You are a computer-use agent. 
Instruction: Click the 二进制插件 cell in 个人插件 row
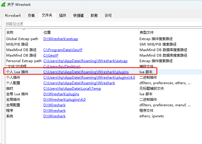pos(148,78)
